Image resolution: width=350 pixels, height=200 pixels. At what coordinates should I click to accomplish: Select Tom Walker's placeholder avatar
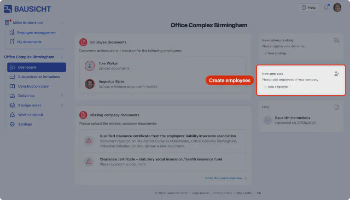(90, 66)
